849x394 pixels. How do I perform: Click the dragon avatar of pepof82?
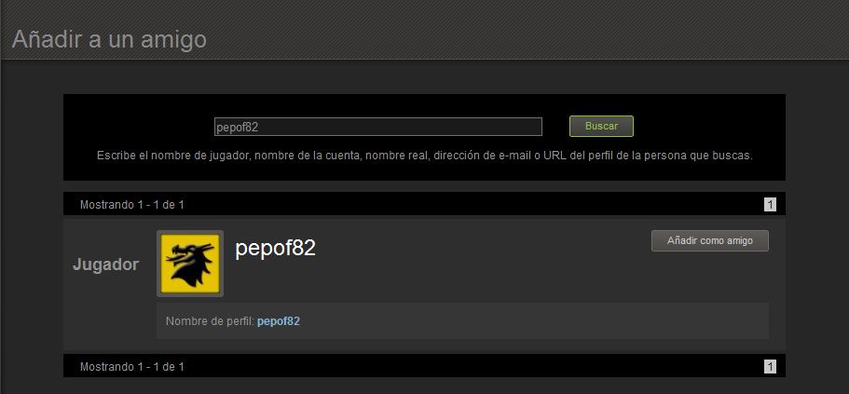190,264
